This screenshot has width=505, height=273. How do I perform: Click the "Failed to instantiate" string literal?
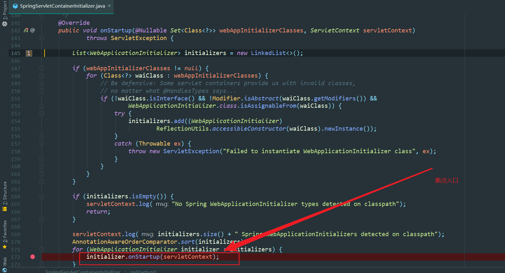click(319, 151)
